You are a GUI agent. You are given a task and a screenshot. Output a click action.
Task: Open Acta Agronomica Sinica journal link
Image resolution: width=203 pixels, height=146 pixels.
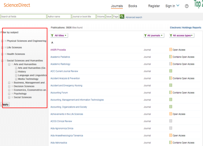(x=62, y=128)
